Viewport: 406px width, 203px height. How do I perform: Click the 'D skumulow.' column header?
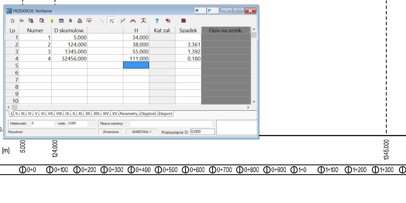tap(69, 30)
